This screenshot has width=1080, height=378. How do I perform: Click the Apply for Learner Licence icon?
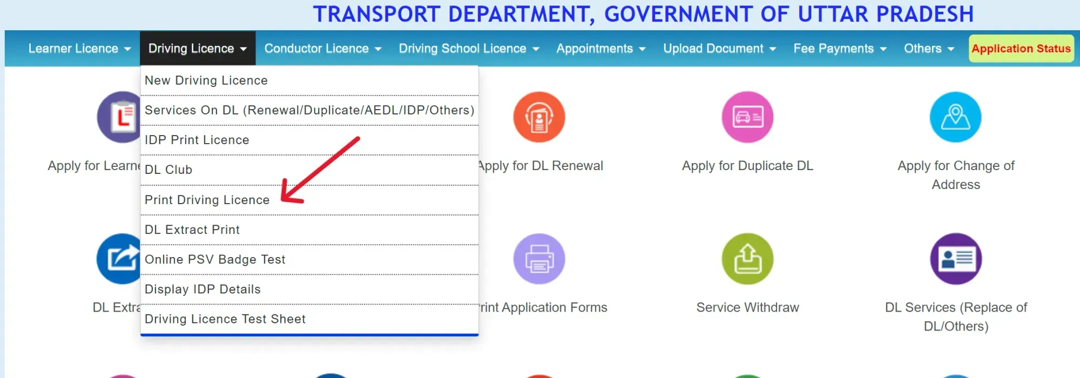point(119,117)
